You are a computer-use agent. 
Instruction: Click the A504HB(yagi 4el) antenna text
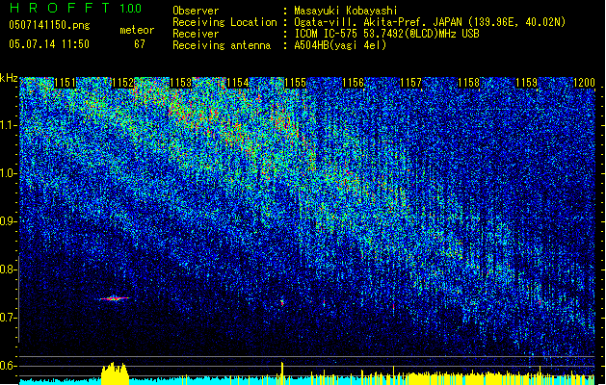[x=340, y=45]
